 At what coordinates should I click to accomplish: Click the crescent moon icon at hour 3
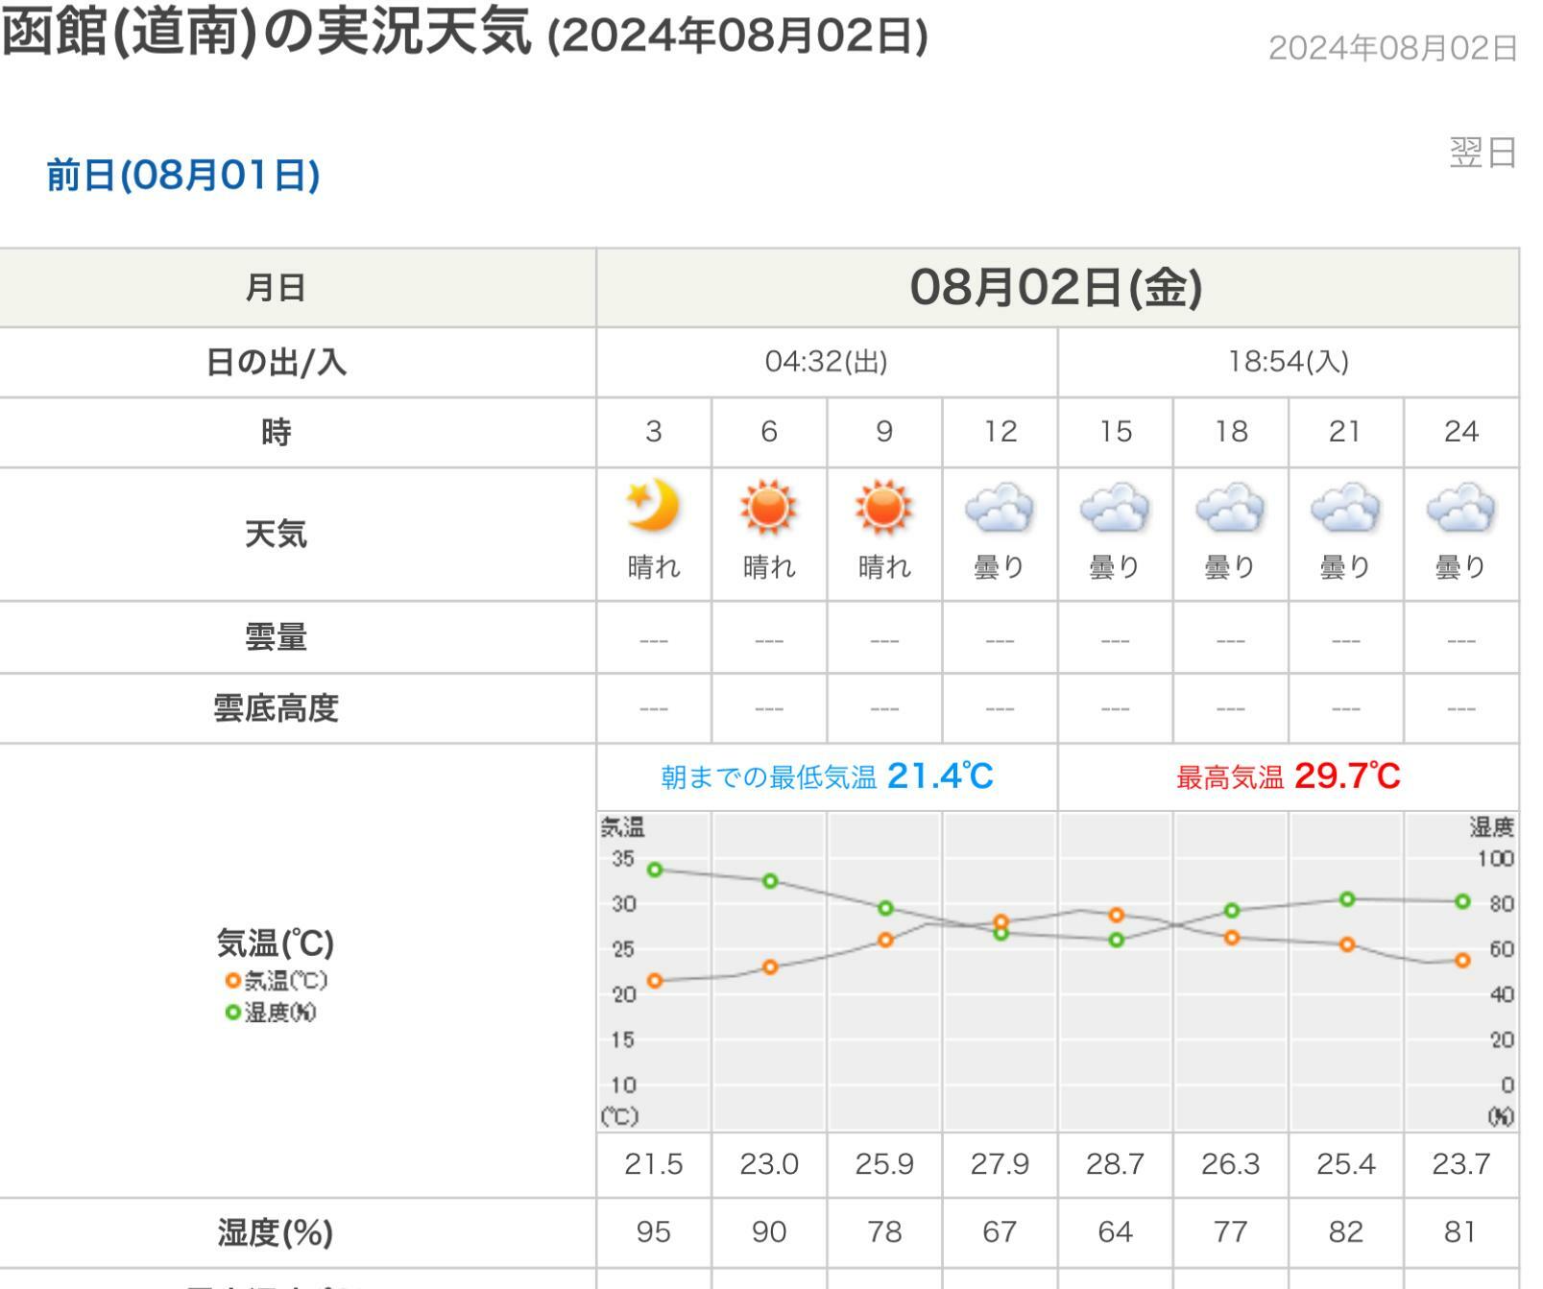click(x=653, y=507)
